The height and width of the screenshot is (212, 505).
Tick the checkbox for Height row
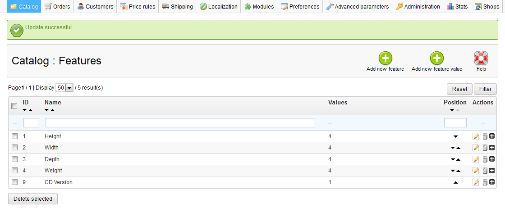tap(14, 136)
